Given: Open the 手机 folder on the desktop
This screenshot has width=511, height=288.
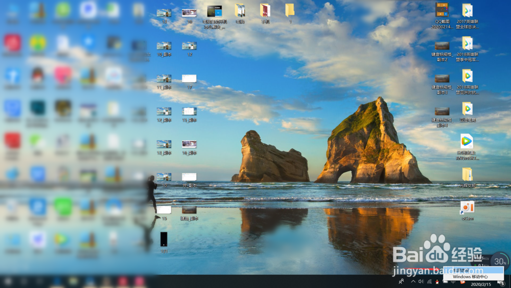Looking at the screenshot, I should pos(265,14).
